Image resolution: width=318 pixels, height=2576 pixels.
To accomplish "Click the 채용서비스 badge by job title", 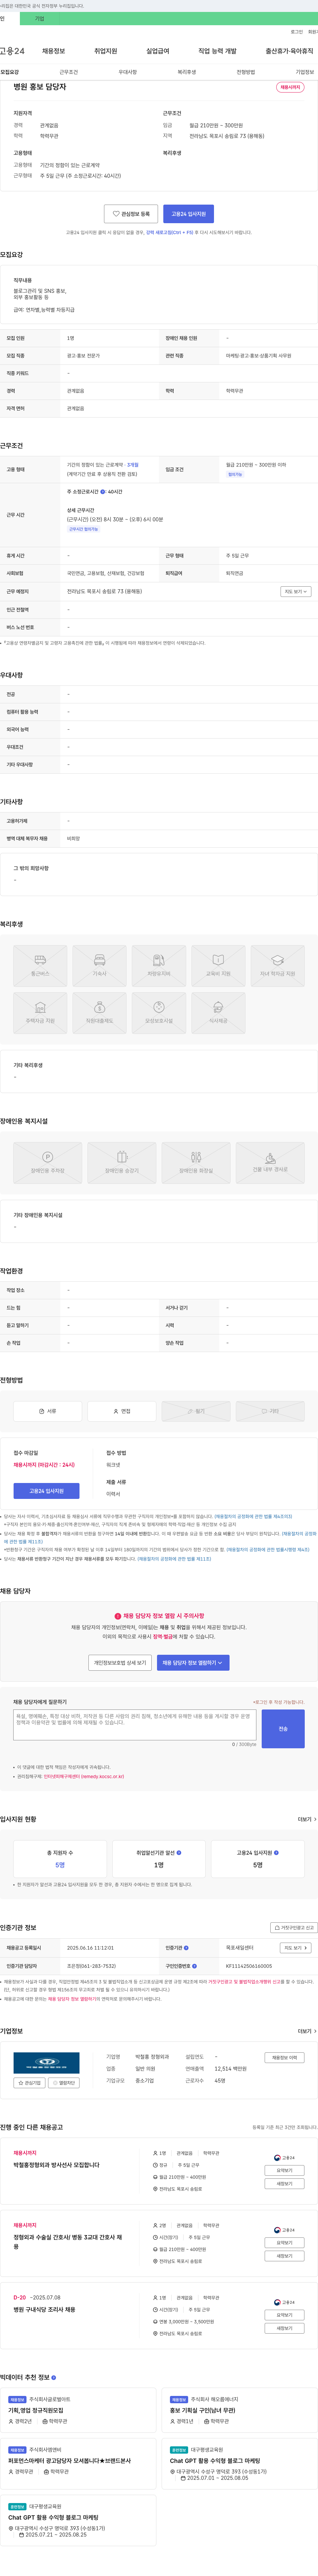I will pos(290,87).
